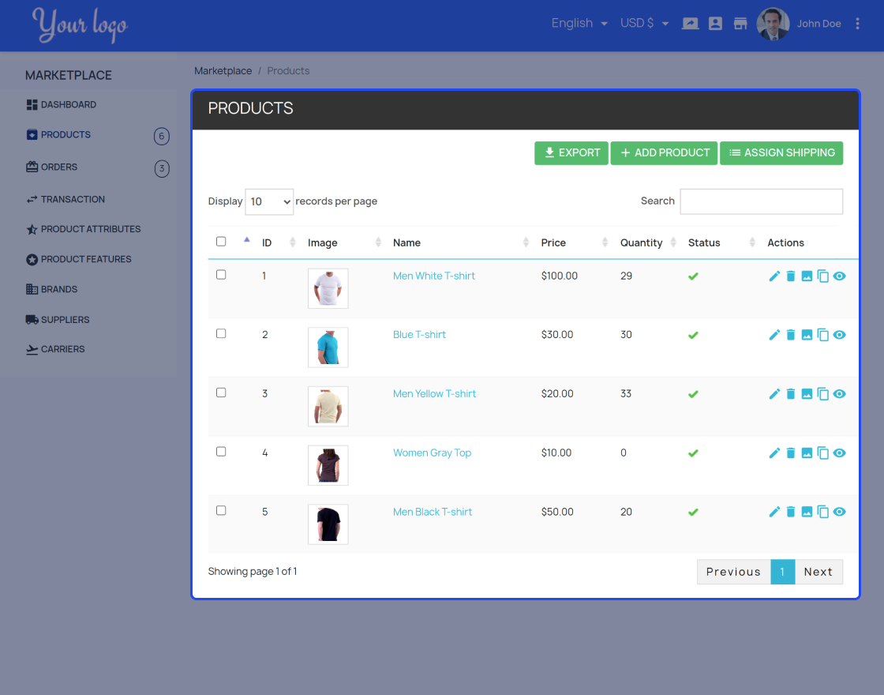Open Carriers in sidebar
The width and height of the screenshot is (884, 695).
click(x=55, y=349)
